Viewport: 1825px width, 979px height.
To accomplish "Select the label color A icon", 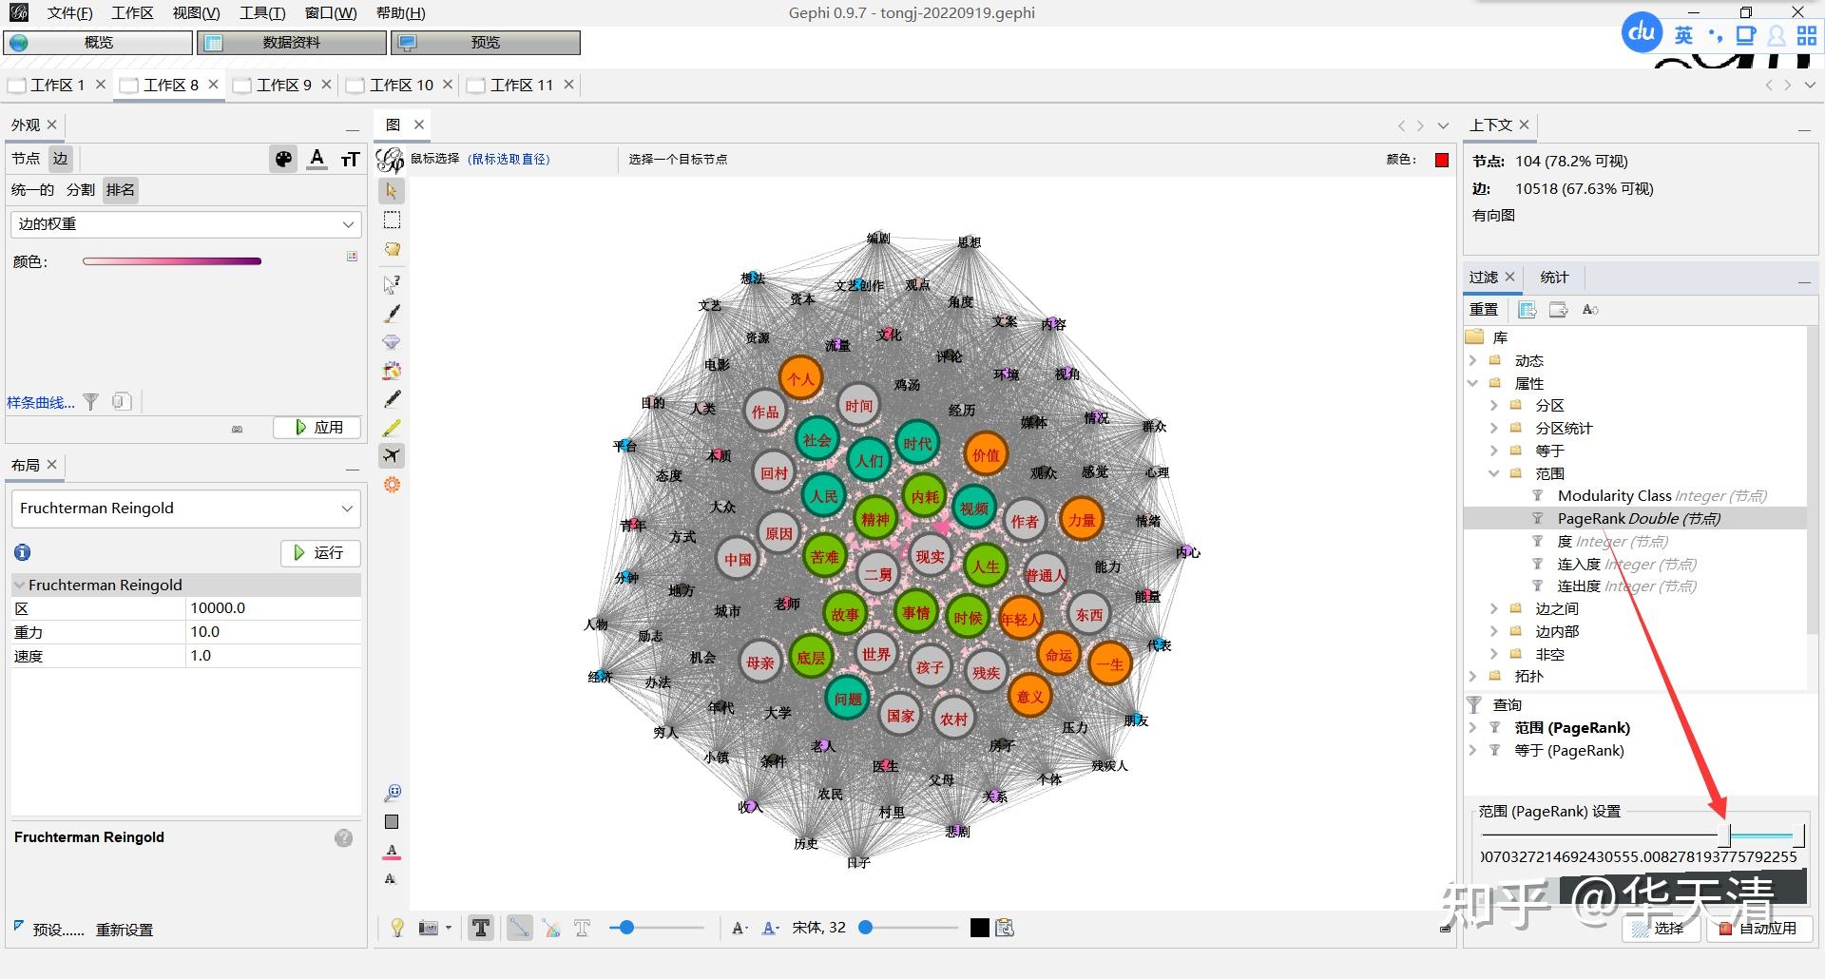I will click(317, 160).
